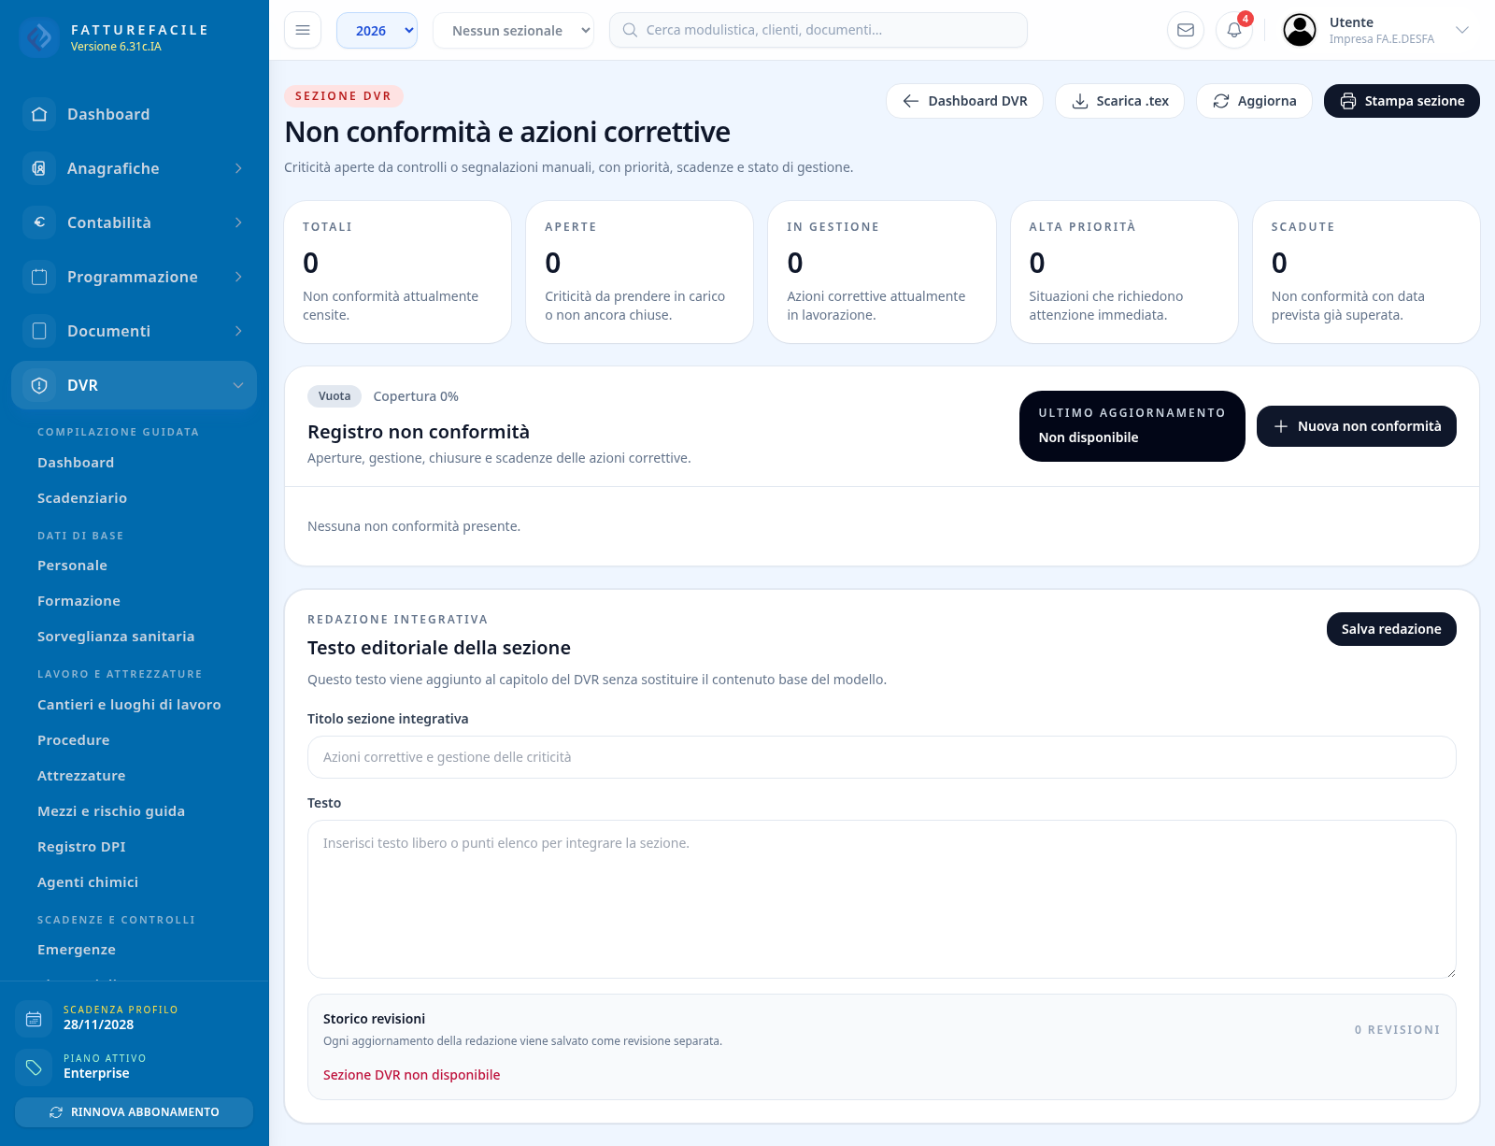Click the Vuota status badge
Screen dimensions: 1495x1146
point(335,396)
